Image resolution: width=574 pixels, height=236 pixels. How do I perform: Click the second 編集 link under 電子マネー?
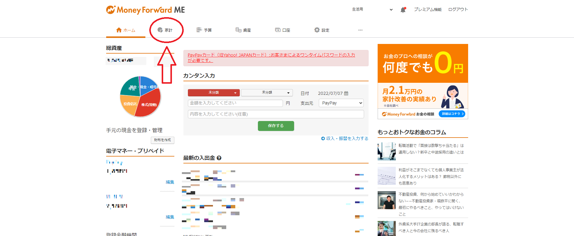pos(170,217)
